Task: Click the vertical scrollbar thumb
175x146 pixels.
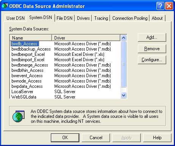Action: click(x=123, y=64)
